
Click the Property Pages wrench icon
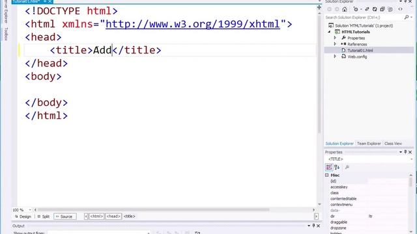pyautogui.click(x=347, y=167)
